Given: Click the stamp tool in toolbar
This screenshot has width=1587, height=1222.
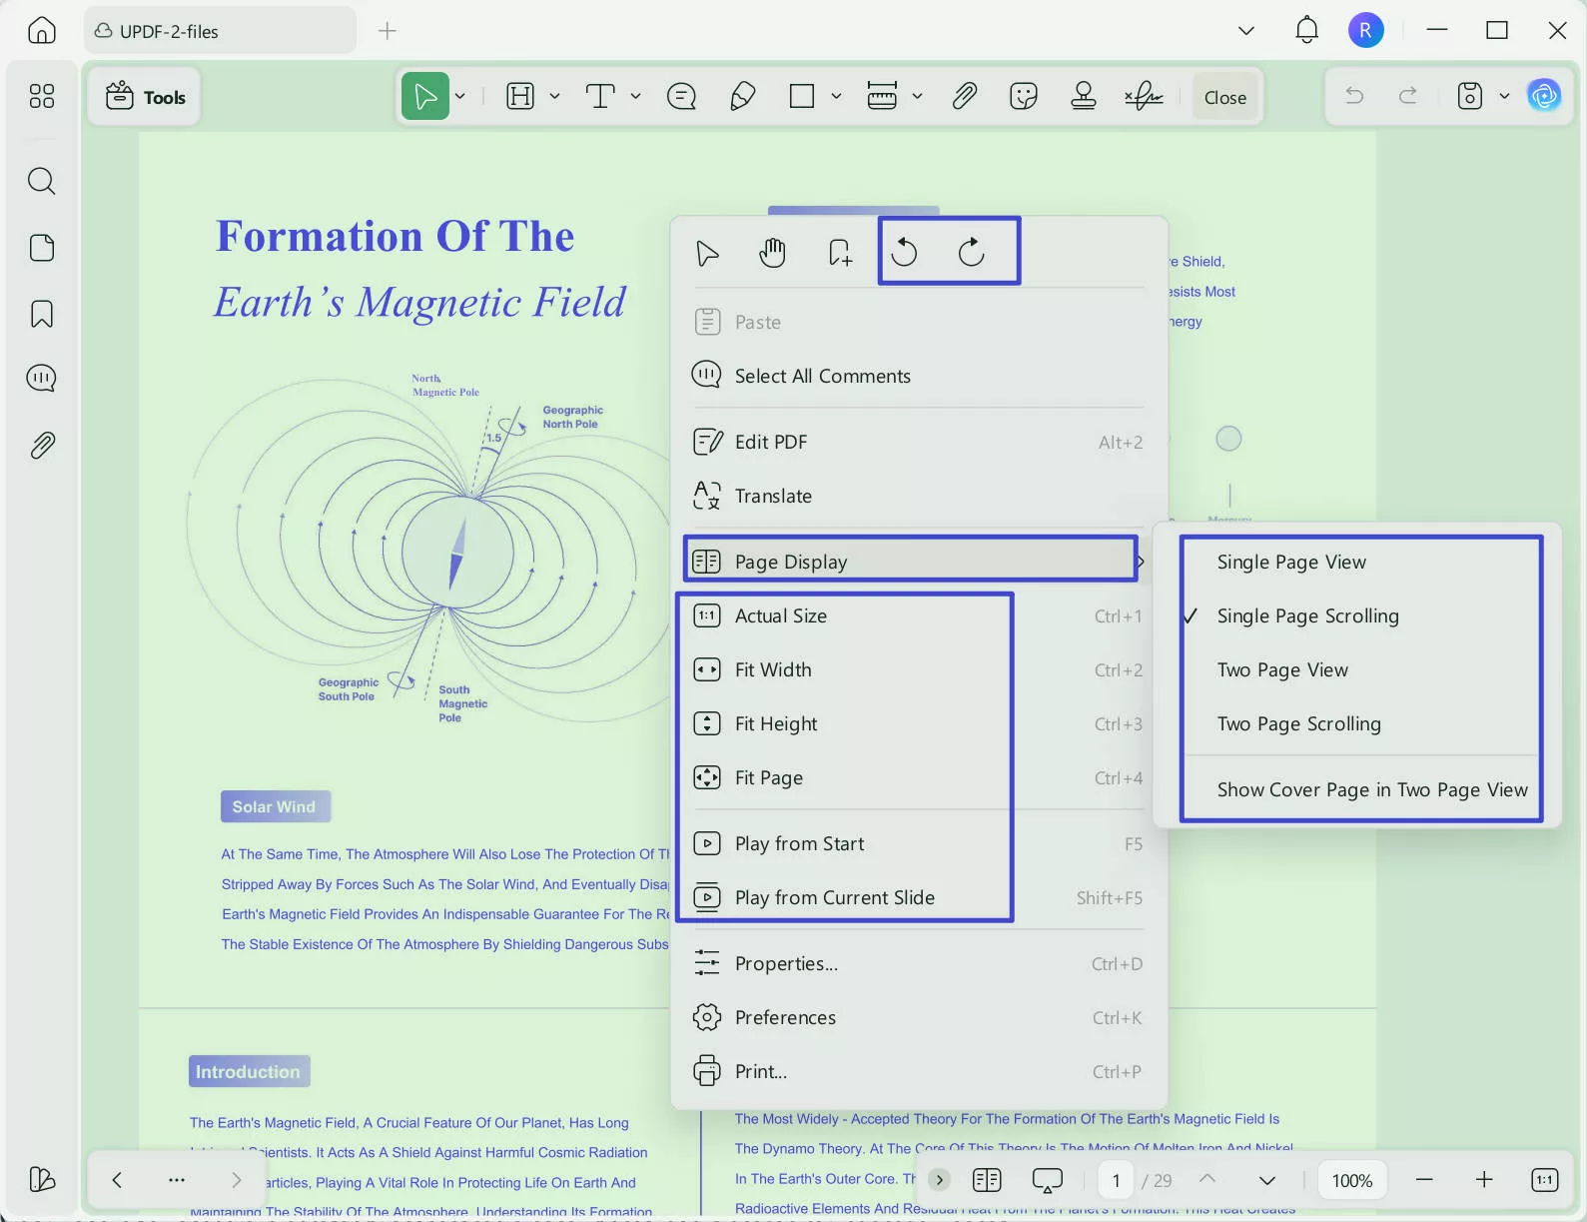Looking at the screenshot, I should (1083, 97).
